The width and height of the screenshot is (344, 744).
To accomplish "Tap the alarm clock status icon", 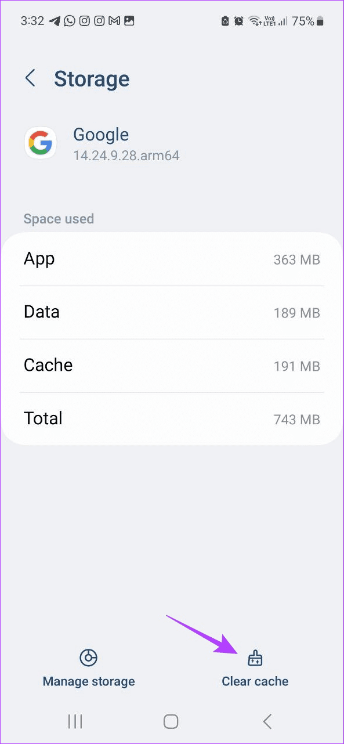I will point(238,21).
